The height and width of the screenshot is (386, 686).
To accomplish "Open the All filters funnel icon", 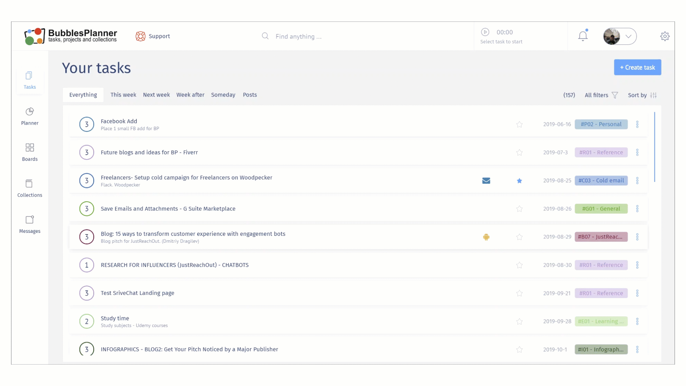I will coord(615,95).
